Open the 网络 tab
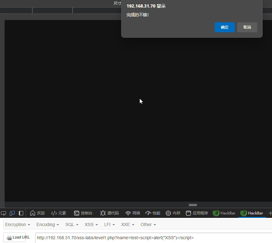272x243 pixels. point(133,213)
